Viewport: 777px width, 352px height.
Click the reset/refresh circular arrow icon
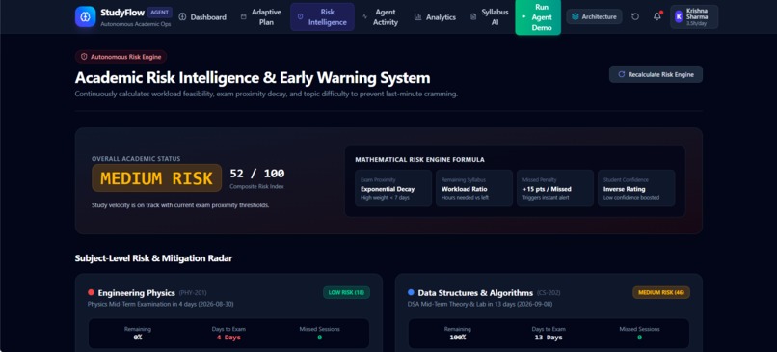pos(635,16)
